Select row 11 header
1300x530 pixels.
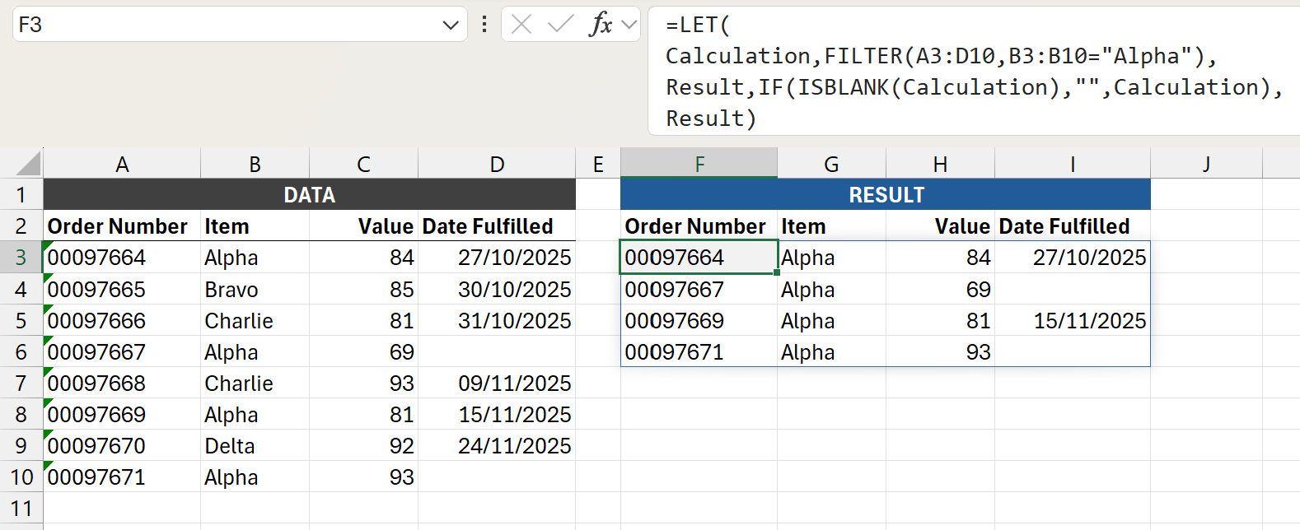point(21,508)
